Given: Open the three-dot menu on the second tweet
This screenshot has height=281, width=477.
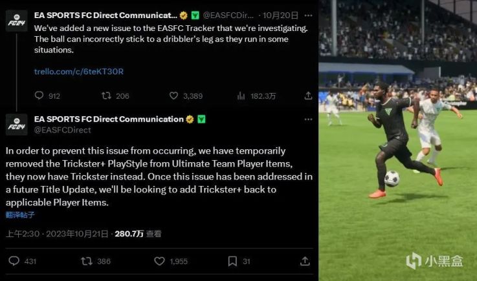Looking at the screenshot, I should tap(308, 119).
